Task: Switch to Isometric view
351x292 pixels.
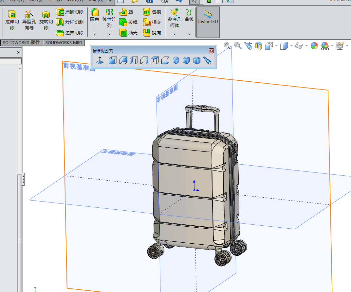Action: tap(176, 60)
